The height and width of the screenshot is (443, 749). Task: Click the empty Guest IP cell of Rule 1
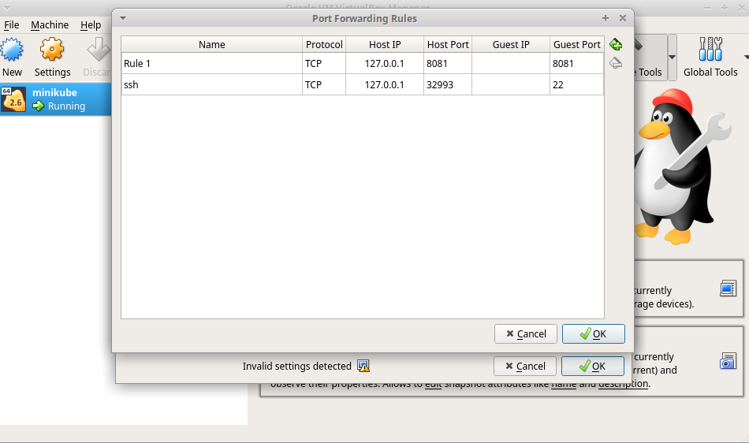click(511, 64)
